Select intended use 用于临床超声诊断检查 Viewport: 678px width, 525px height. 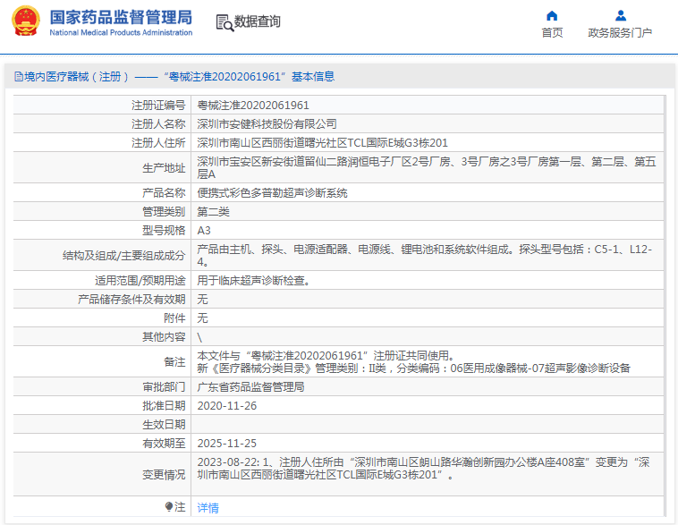click(x=253, y=281)
